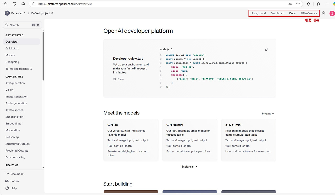The height and width of the screenshot is (195, 335).
Task: Click the user avatar profile icon
Action: tap(332, 13)
